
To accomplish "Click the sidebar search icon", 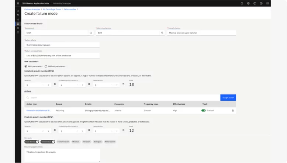I will click(x=18, y=11).
